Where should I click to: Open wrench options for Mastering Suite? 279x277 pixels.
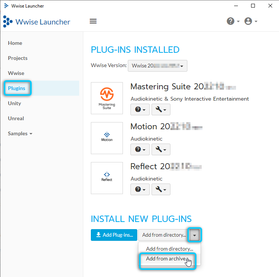coord(161,109)
